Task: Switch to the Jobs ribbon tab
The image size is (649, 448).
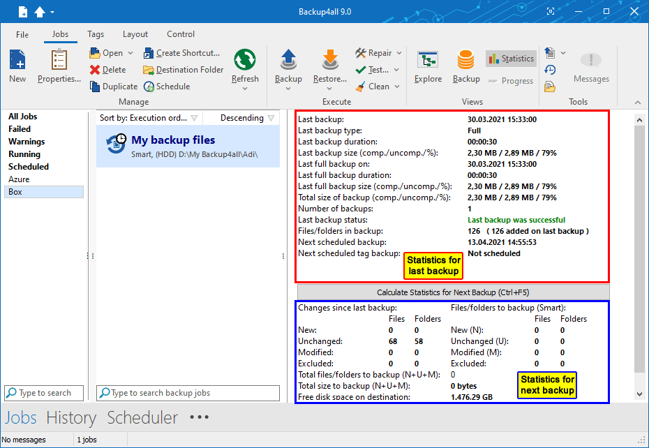Action: [x=61, y=34]
